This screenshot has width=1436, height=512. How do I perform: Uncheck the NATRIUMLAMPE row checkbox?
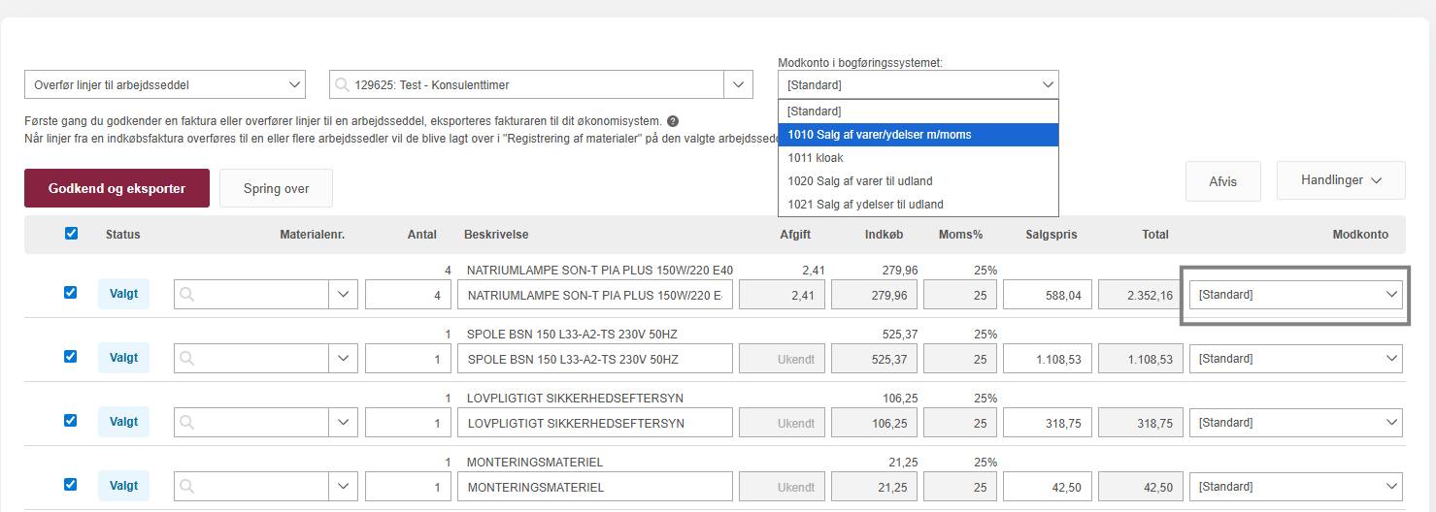71,293
